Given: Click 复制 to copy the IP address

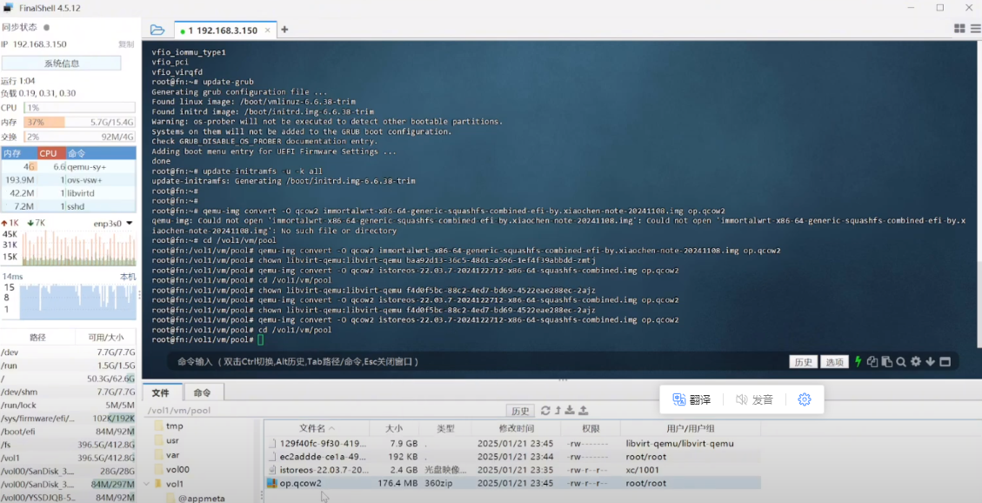Looking at the screenshot, I should [x=126, y=44].
